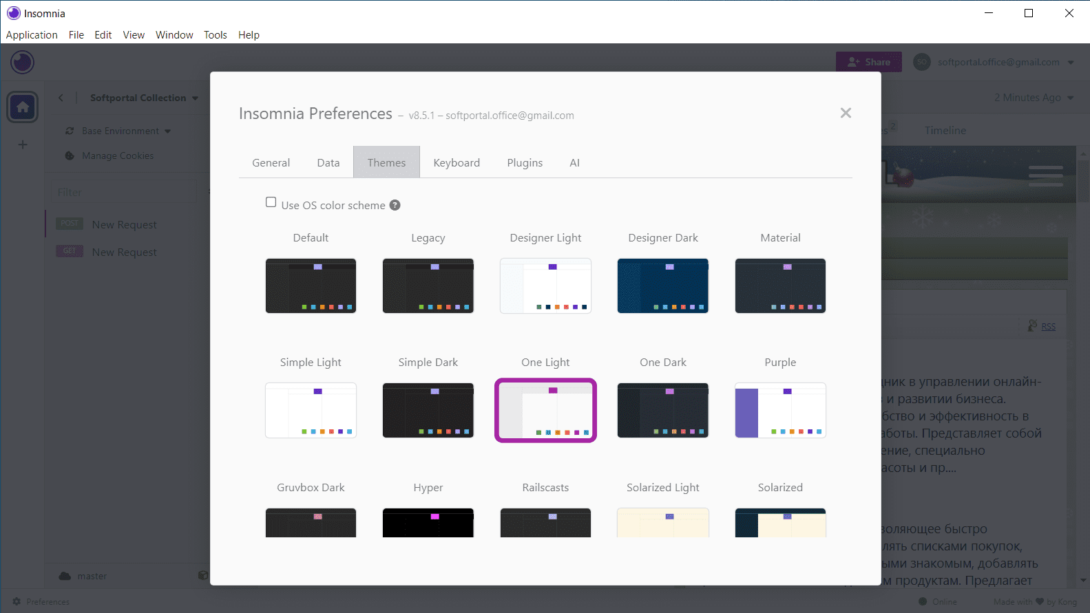Open the Keyboard tab
Viewport: 1090px width, 613px height.
[x=457, y=163]
